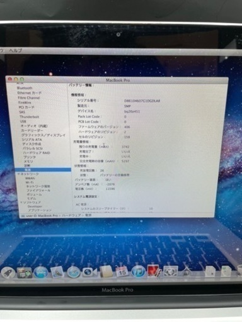Select FireWire in the sidebar

click(x=25, y=103)
